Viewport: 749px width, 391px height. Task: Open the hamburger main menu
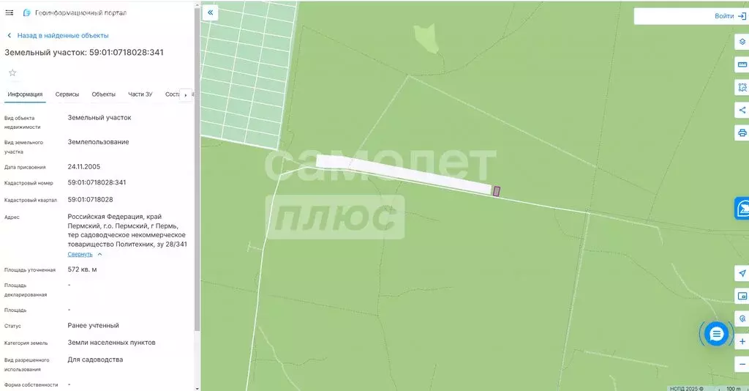click(x=9, y=12)
